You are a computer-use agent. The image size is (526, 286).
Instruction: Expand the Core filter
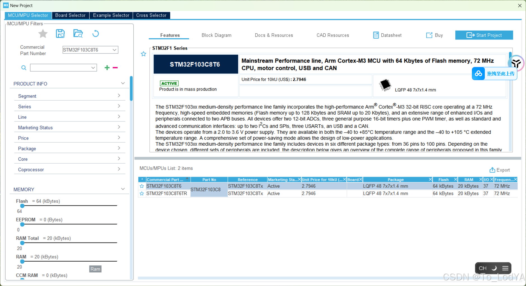tap(119, 159)
